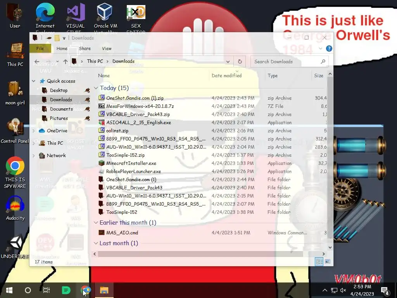Sort by Date modified column header
The image size is (397, 298).
coord(226,76)
